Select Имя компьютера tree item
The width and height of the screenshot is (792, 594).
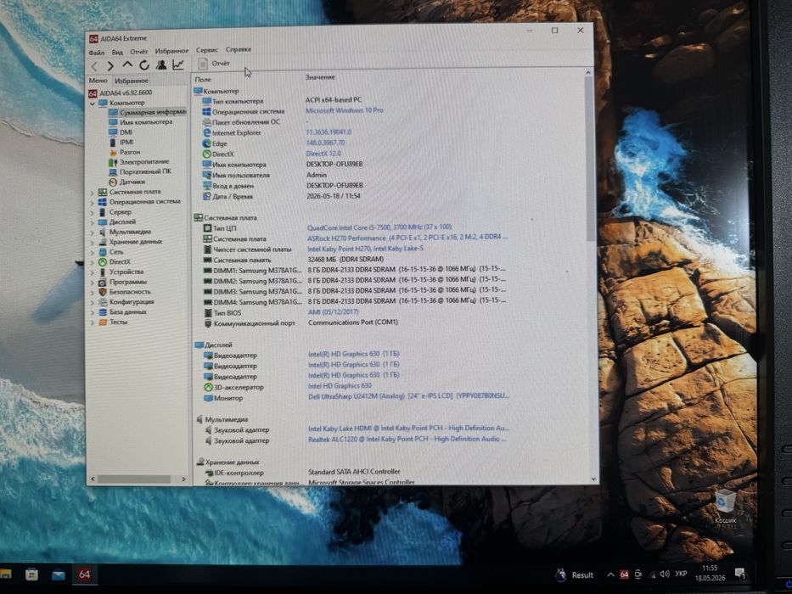tap(140, 122)
